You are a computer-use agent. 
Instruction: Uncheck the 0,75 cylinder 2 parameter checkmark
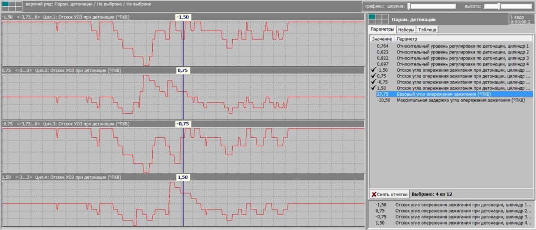pos(373,76)
